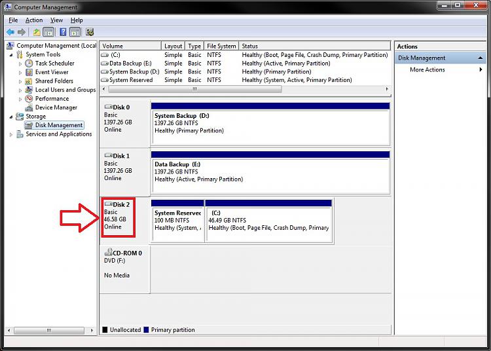Sort by Status column header
This screenshot has width=491, height=351.
[x=315, y=46]
